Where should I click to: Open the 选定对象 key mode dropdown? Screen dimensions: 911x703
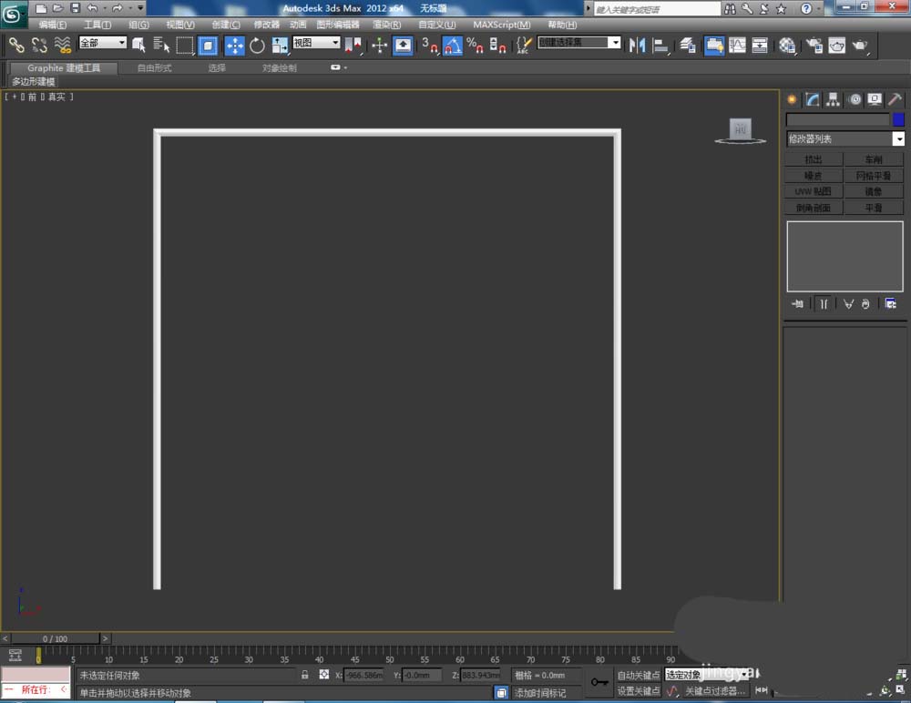pos(707,675)
